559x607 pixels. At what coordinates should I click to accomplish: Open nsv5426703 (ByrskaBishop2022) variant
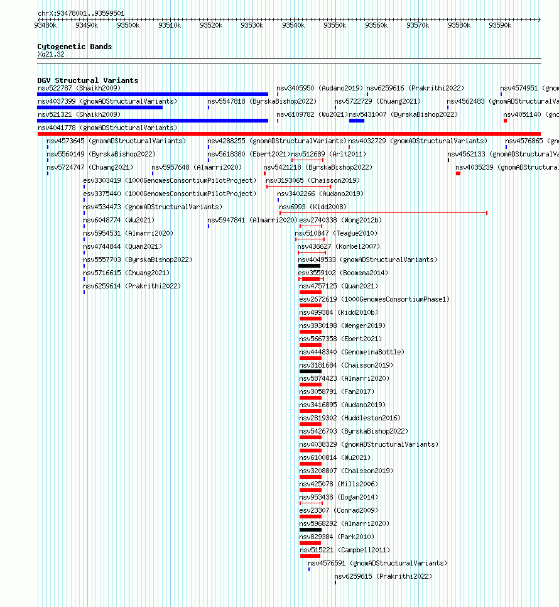click(354, 430)
